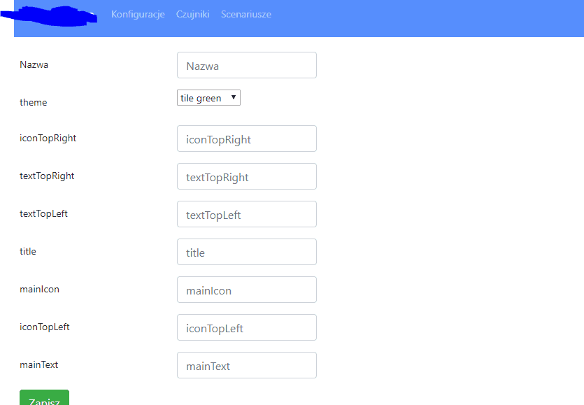This screenshot has height=405, width=584.
Task: Go to Scenariusze in navbar
Action: (x=245, y=15)
